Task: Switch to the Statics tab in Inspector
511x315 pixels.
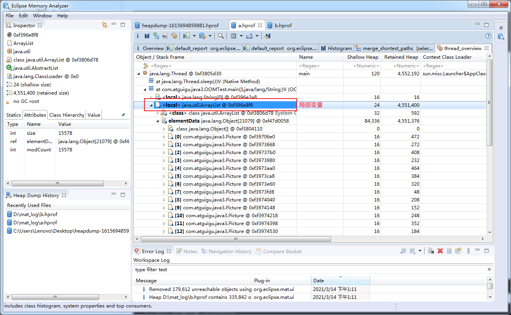Action: coord(13,115)
